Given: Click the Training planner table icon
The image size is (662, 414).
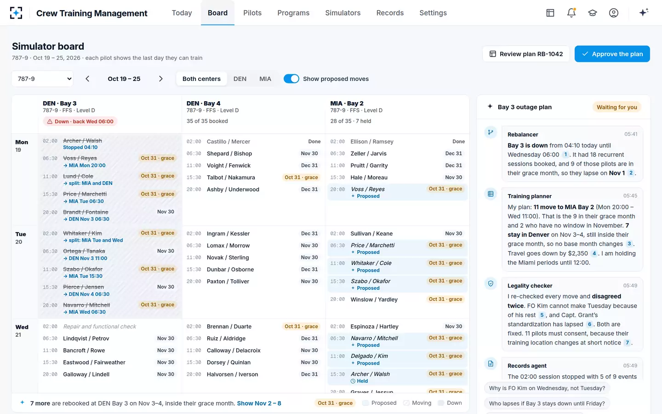Looking at the screenshot, I should 491,194.
